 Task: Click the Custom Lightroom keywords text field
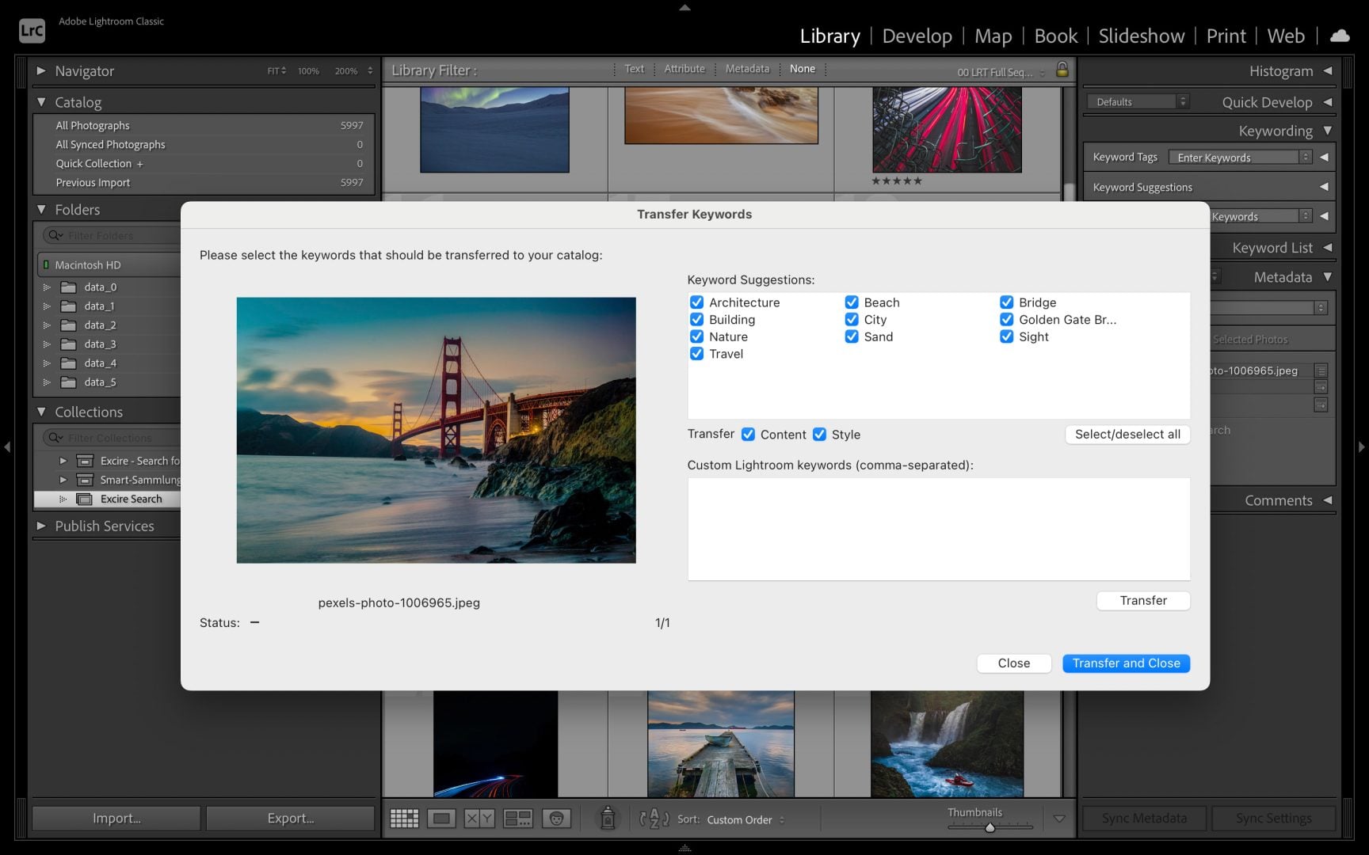939,528
